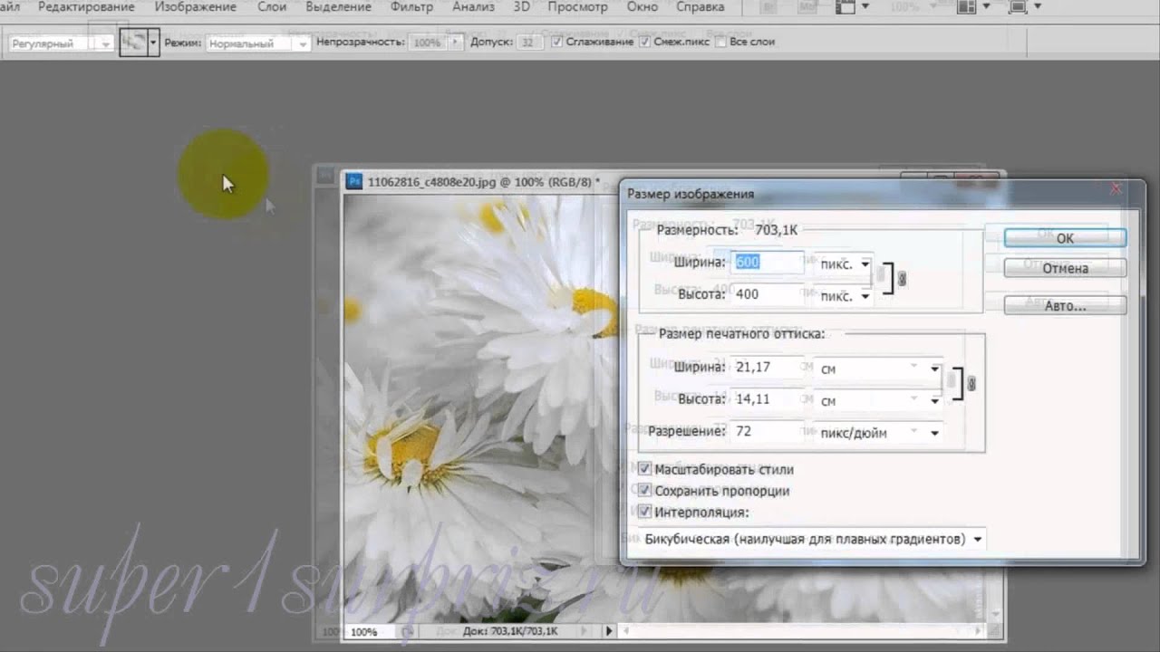Image resolution: width=1160 pixels, height=652 pixels.
Task: Open the Изображение menu
Action: [x=195, y=7]
